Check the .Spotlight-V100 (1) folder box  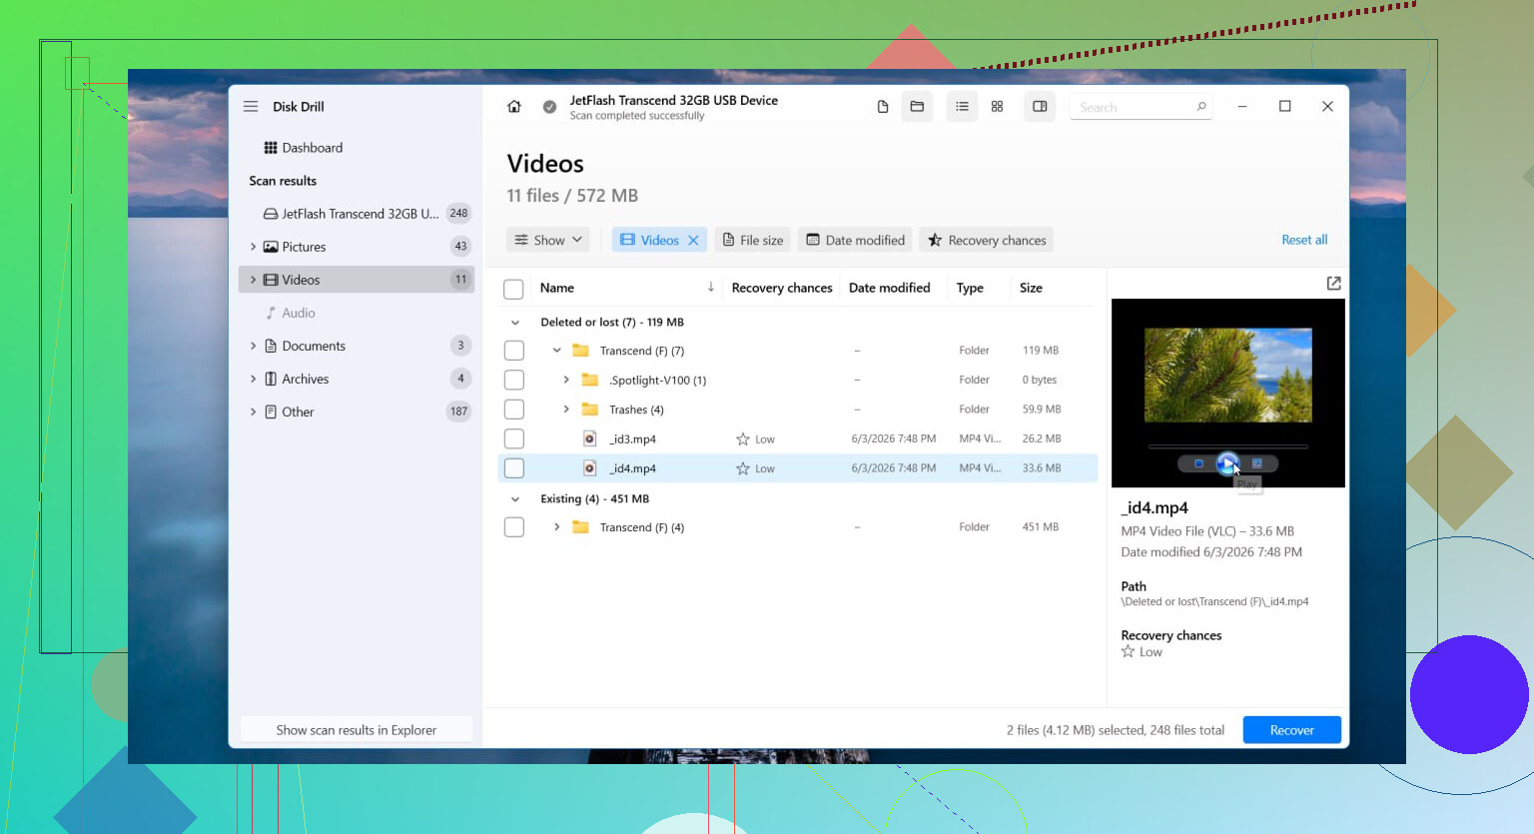click(513, 381)
